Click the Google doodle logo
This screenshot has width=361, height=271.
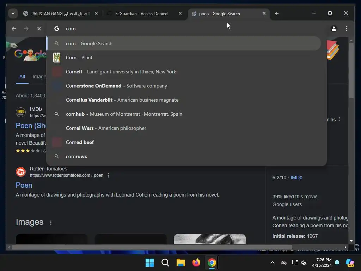30,54
